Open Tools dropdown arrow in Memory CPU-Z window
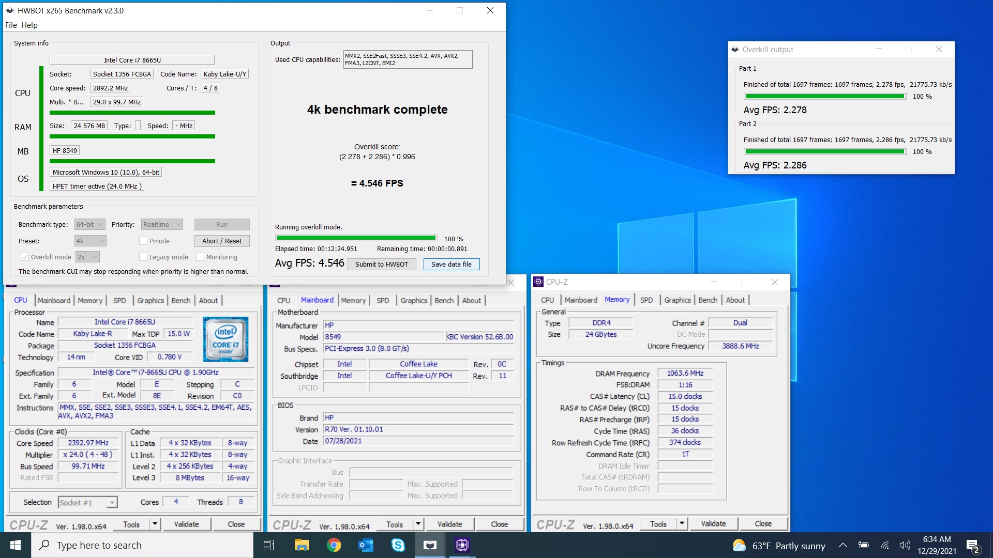The width and height of the screenshot is (993, 558). coord(682,524)
